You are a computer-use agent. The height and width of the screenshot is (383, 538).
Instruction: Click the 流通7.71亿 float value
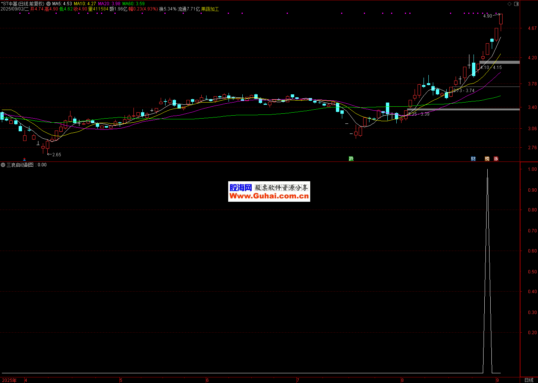tap(189, 9)
